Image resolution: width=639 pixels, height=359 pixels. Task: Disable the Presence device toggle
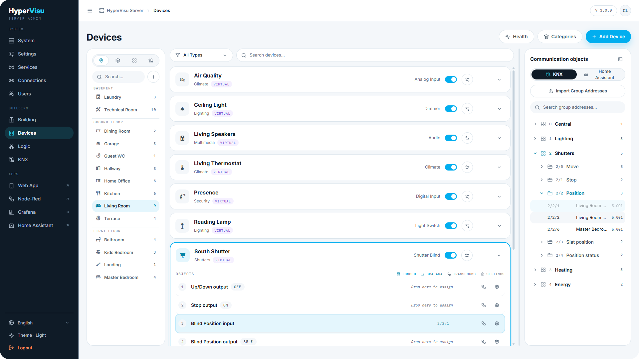coord(451,196)
